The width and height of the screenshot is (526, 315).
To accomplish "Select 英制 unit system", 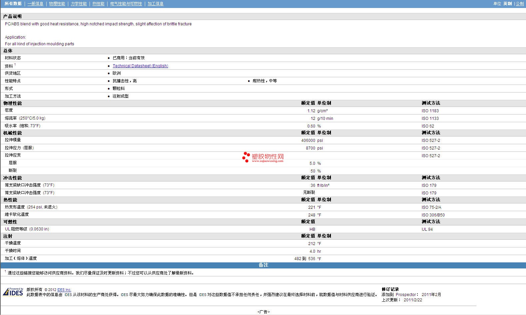I will (507, 4).
